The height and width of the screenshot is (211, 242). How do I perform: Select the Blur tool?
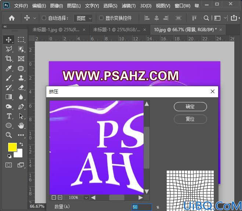pos(21,97)
